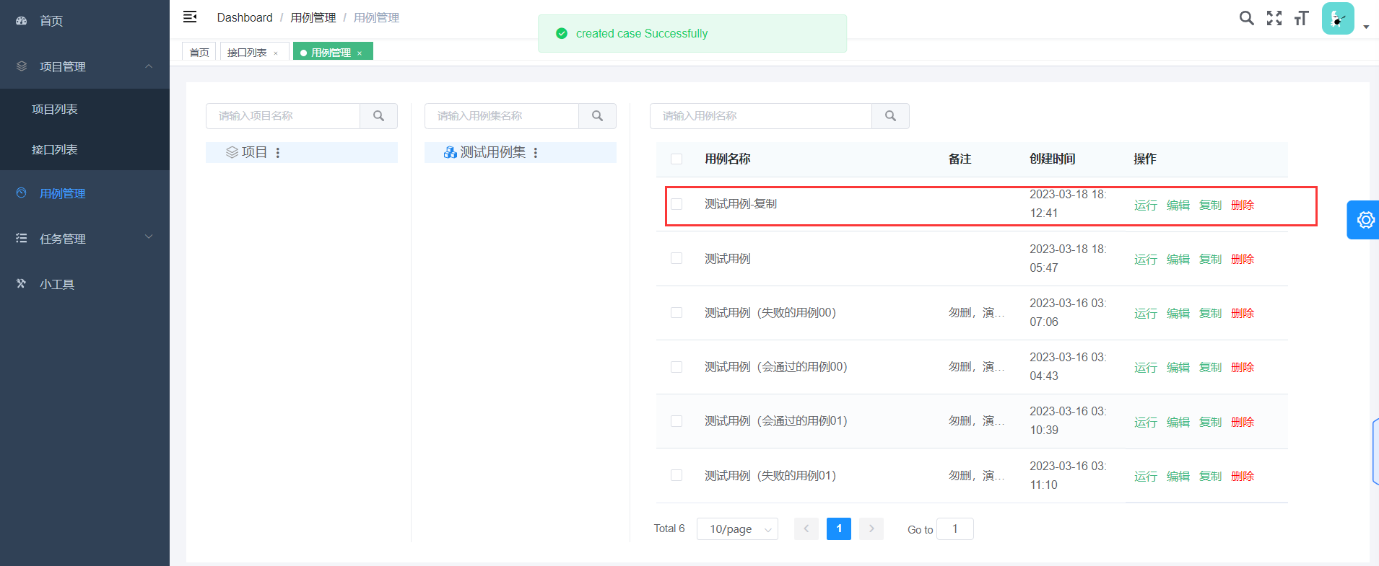Screen dimensions: 1379x566
Task: Toggle the hamburger sidebar collapse icon
Action: pyautogui.click(x=190, y=17)
